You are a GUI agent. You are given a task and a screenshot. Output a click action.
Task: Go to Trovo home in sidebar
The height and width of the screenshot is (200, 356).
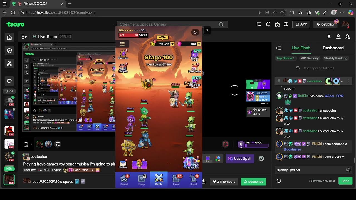[x=9, y=38]
